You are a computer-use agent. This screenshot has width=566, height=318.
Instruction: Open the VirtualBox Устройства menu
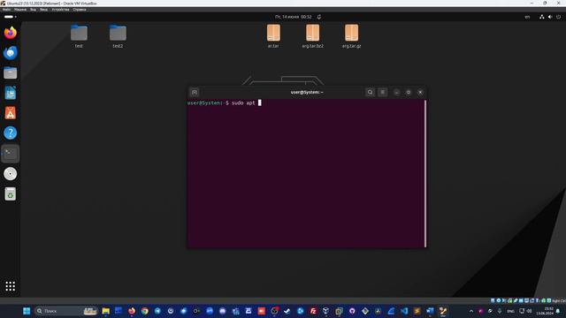[x=60, y=10]
